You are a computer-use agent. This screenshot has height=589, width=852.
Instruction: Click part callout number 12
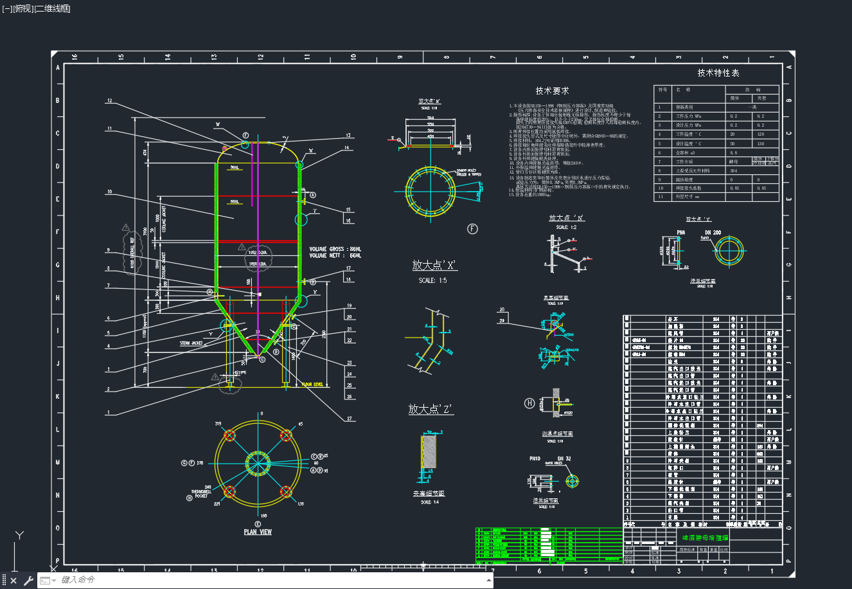pos(110,100)
